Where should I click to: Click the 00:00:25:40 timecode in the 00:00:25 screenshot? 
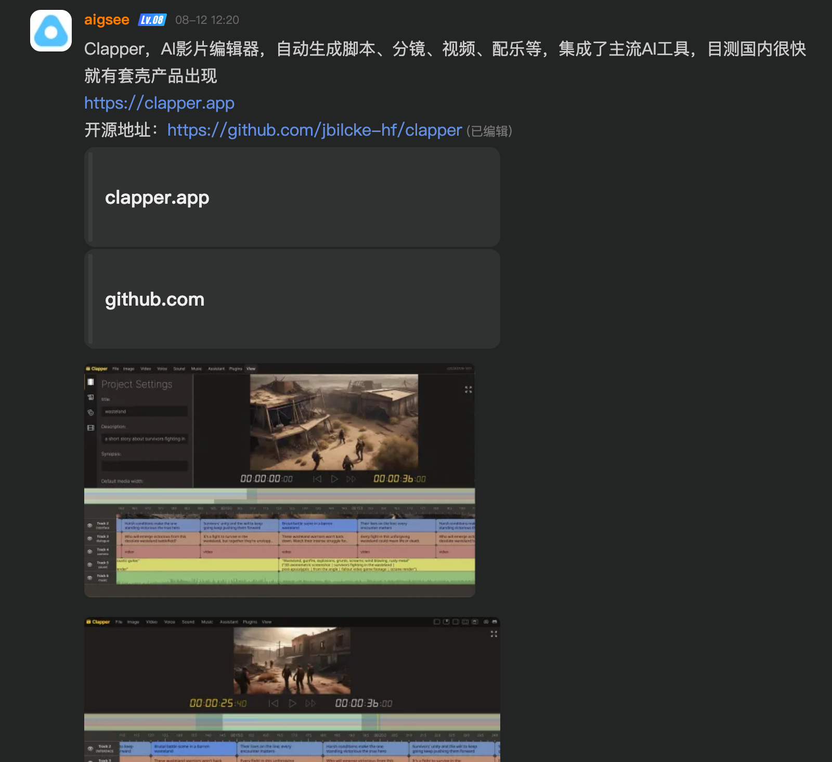point(218,703)
